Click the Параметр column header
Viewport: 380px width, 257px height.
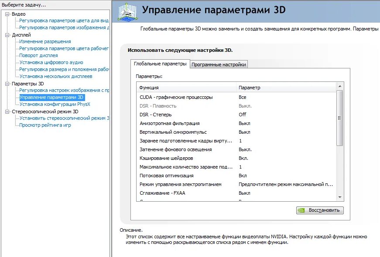pos(286,88)
